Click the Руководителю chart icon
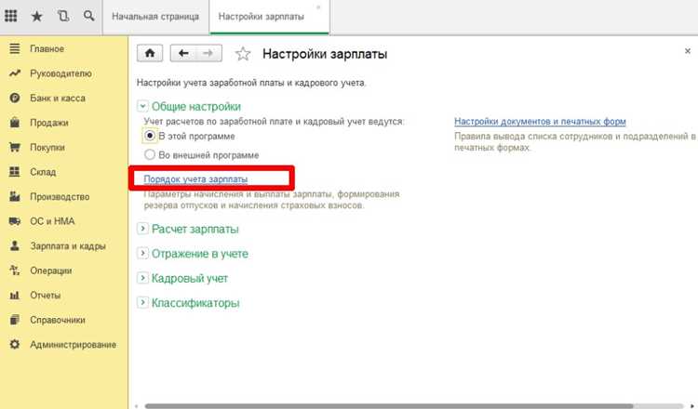The image size is (698, 409). point(15,73)
